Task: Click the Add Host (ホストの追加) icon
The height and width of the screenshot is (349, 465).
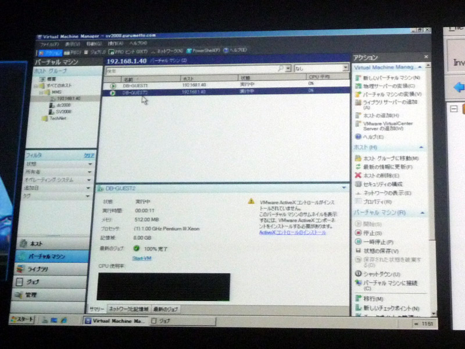Action: (358, 115)
